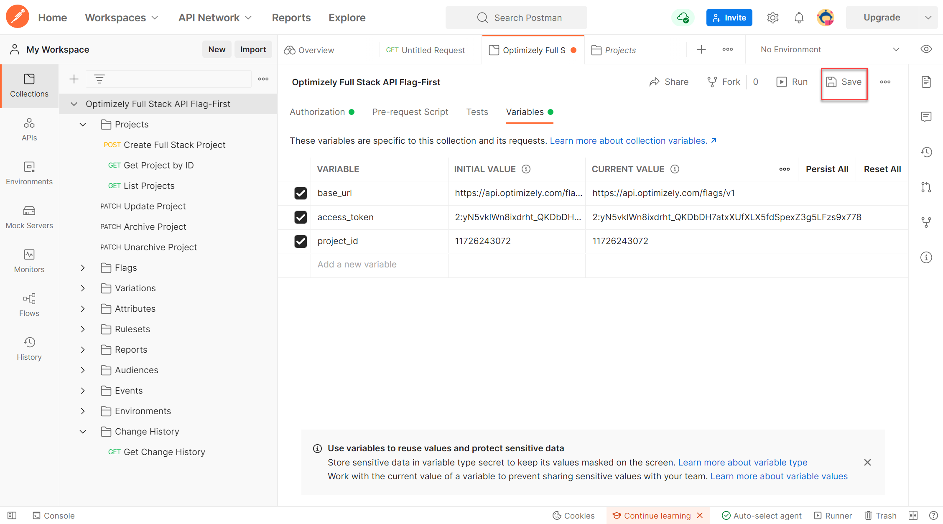
Task: Open the settings gear icon
Action: point(772,18)
